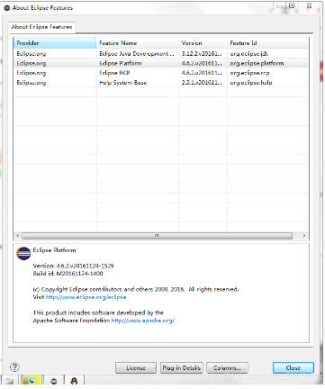Screen dimensions: 325x389
Task: Click the Eclipse icon in title bar
Action: [7, 8]
